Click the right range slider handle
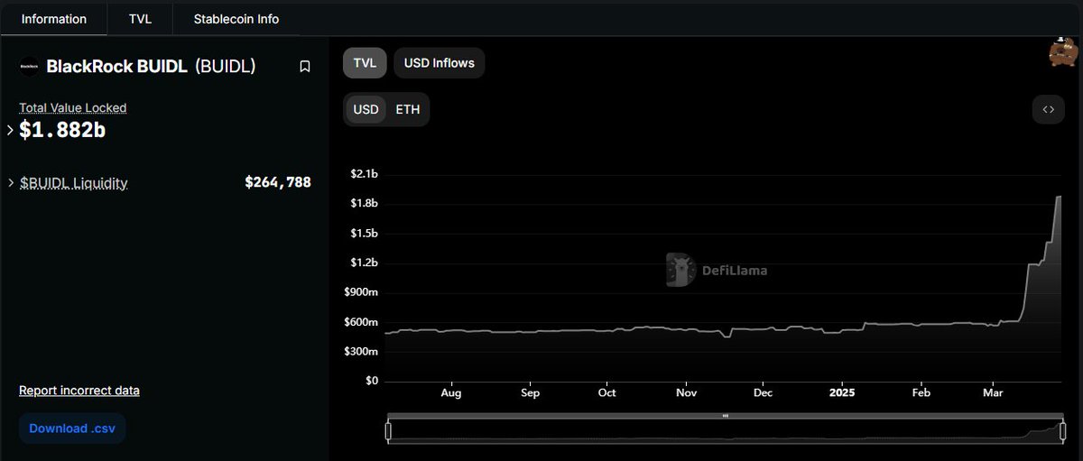The height and width of the screenshot is (461, 1083). pos(1061,431)
